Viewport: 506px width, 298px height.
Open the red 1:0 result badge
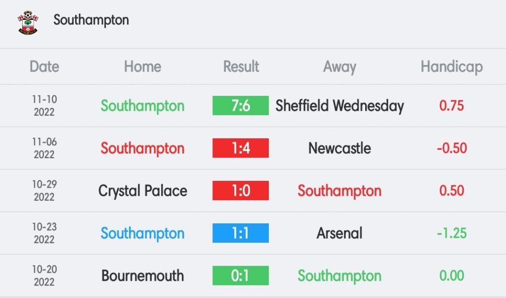pyautogui.click(x=241, y=190)
